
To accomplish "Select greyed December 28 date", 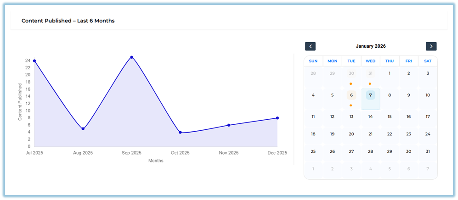I will [313, 73].
